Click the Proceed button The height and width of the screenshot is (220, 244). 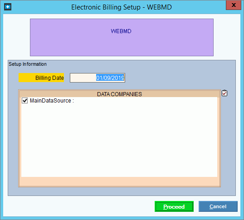[x=174, y=206]
